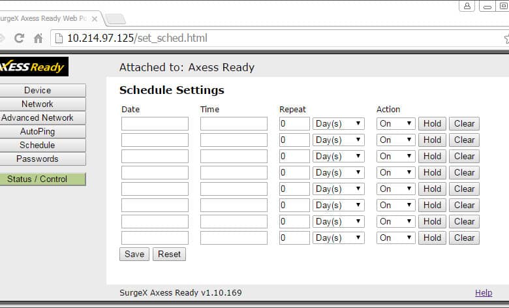The height and width of the screenshot is (308, 509).
Task: Click Hold in the fifth schedule row
Action: pos(432,189)
